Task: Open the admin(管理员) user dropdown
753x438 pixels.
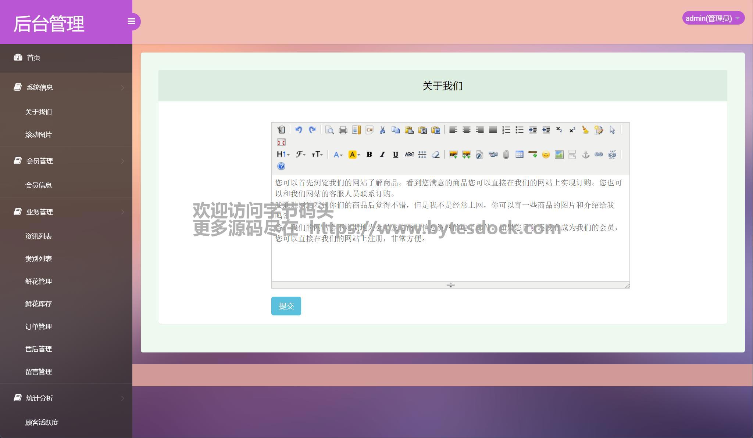Action: point(713,18)
